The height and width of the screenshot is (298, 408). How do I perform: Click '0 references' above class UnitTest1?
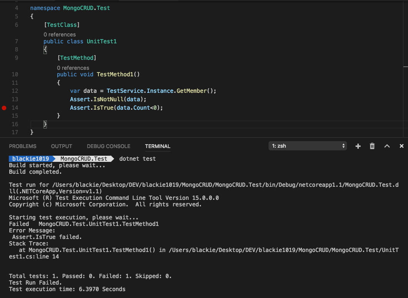point(60,35)
